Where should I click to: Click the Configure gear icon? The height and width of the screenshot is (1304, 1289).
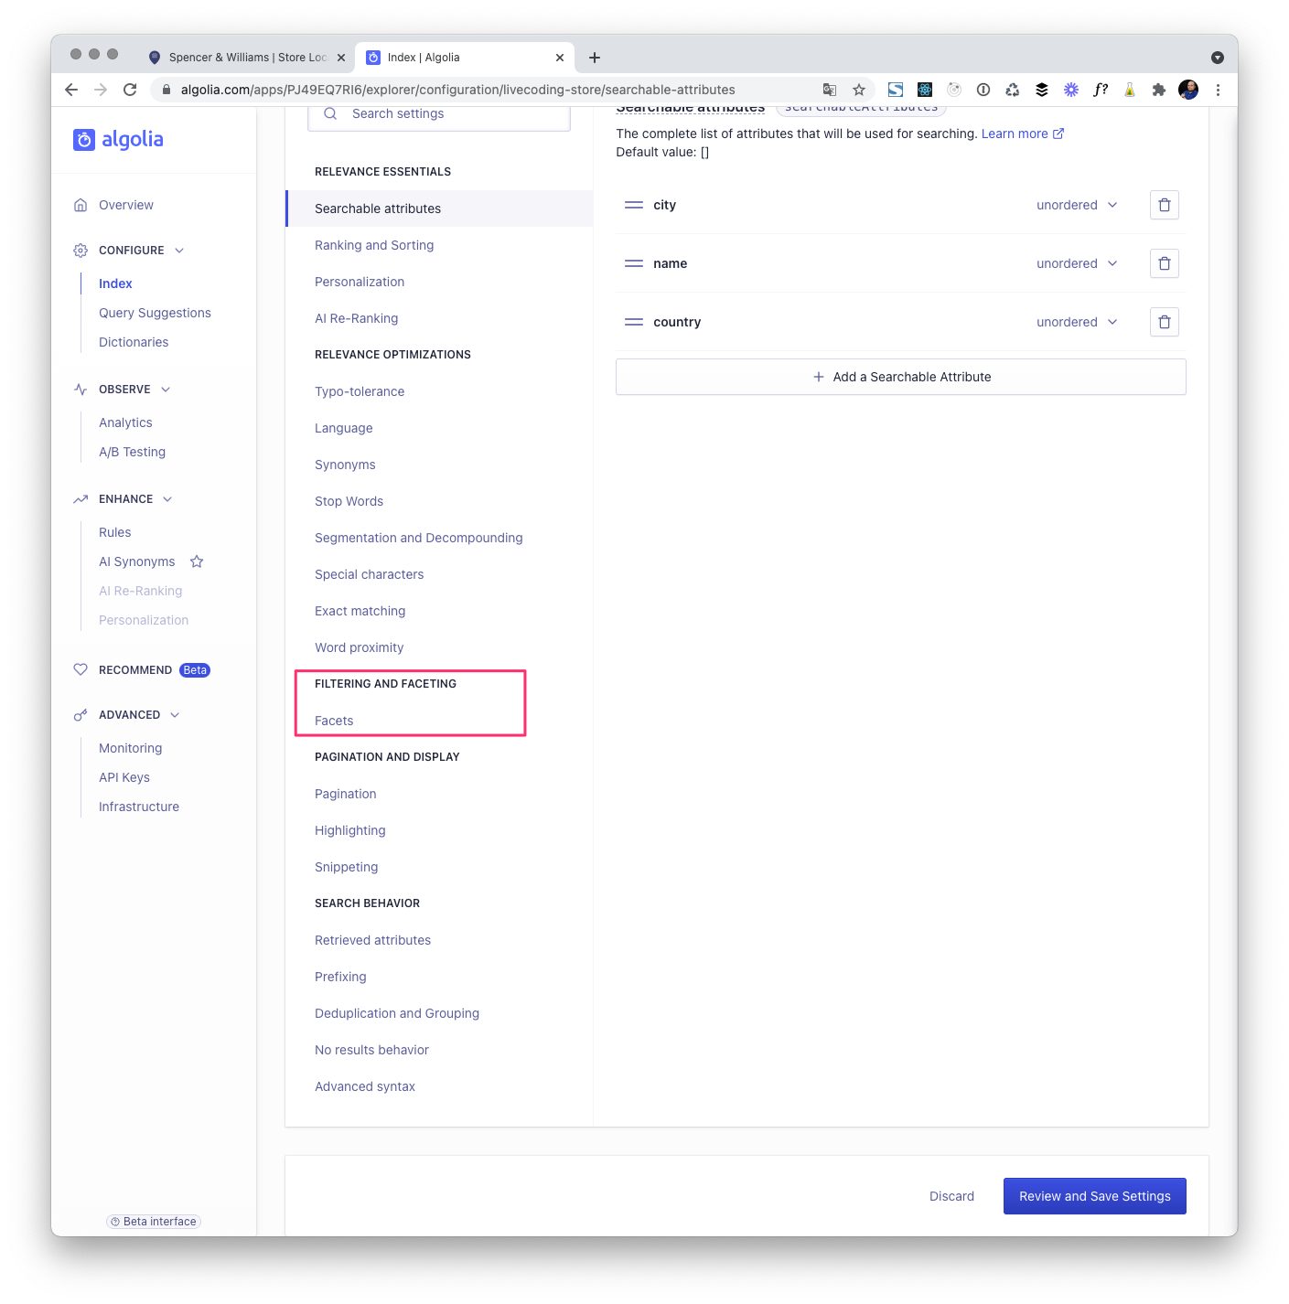point(81,251)
